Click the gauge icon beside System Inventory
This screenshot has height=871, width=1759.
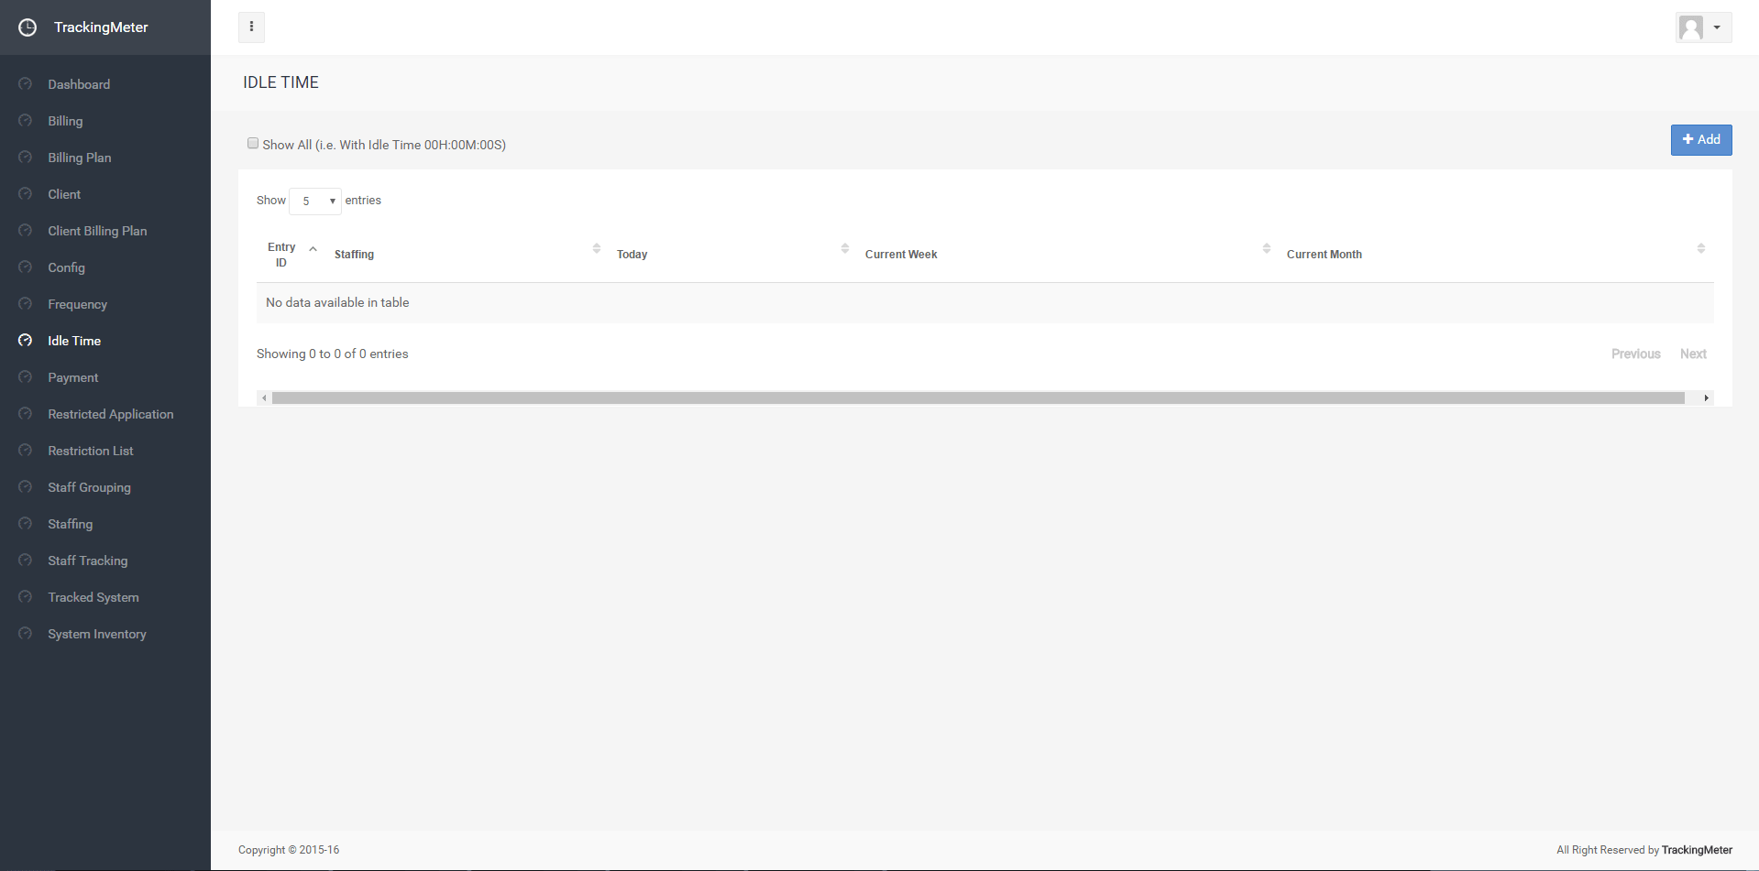26,634
